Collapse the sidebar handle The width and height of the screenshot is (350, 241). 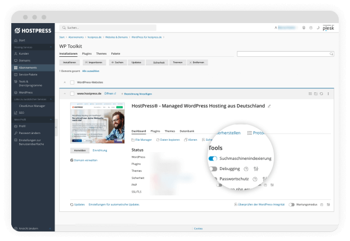point(56,127)
